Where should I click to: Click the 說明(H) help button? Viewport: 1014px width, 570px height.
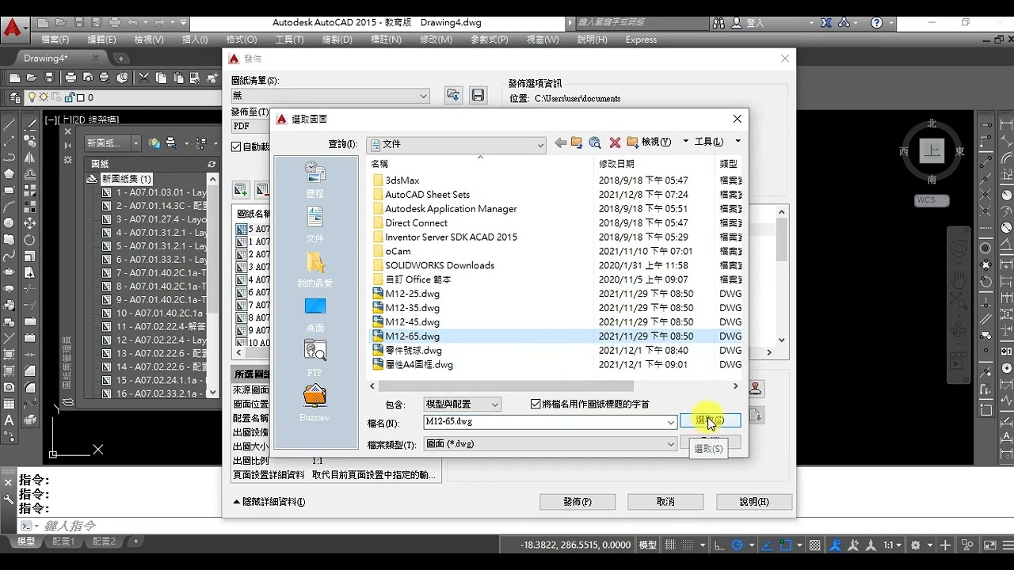754,502
